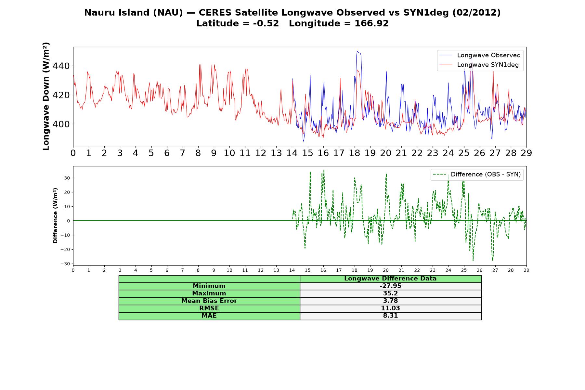Click the MAE value 8.31 cell
The image size is (585, 390).
[x=390, y=316]
